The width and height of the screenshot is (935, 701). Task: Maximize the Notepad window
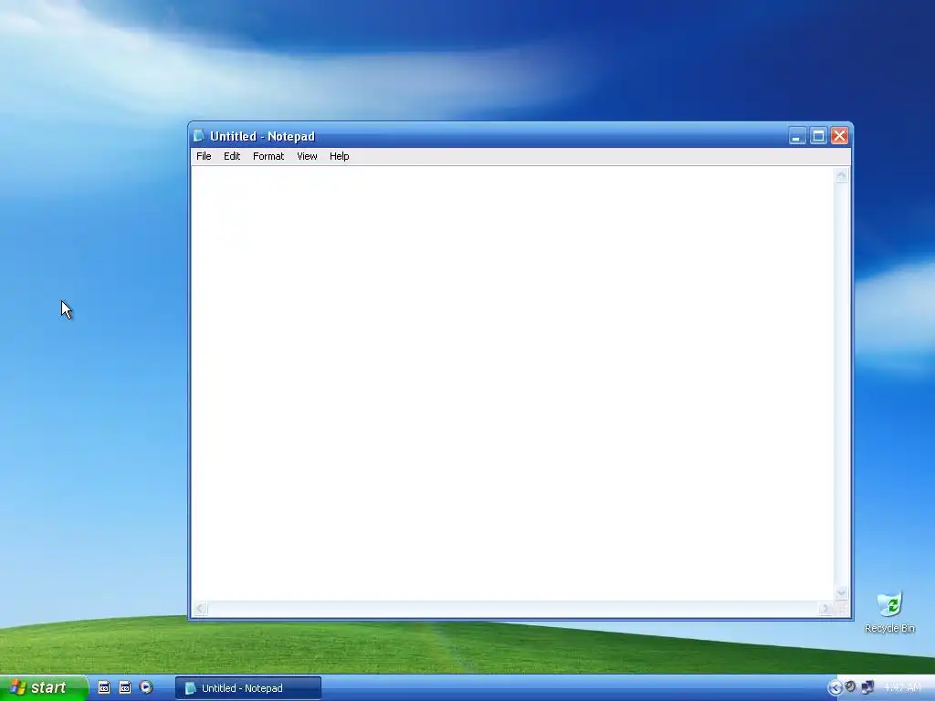coord(818,136)
